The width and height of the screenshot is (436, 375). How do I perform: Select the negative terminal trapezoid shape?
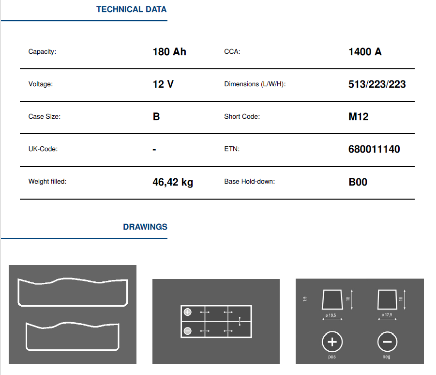click(x=387, y=300)
